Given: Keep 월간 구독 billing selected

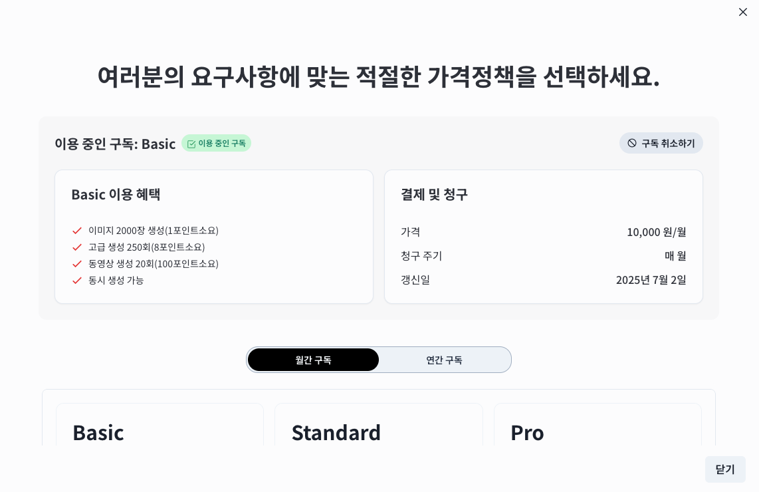Looking at the screenshot, I should (x=313, y=360).
